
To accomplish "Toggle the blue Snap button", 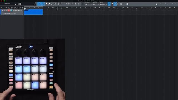I will (x=109, y=4).
